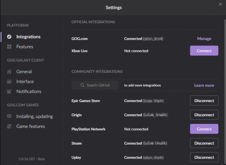Disconnect the Origin integration

click(204, 115)
